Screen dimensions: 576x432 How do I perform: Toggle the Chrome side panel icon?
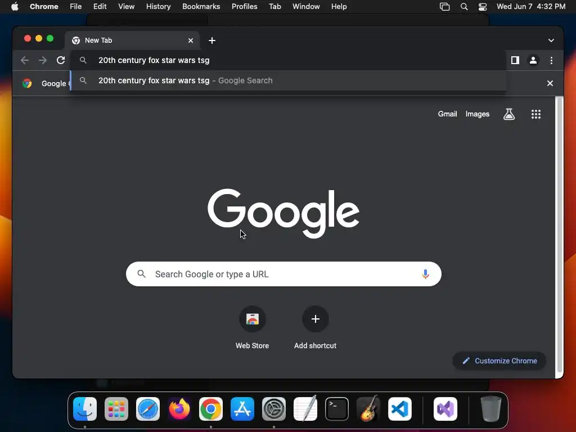point(515,60)
